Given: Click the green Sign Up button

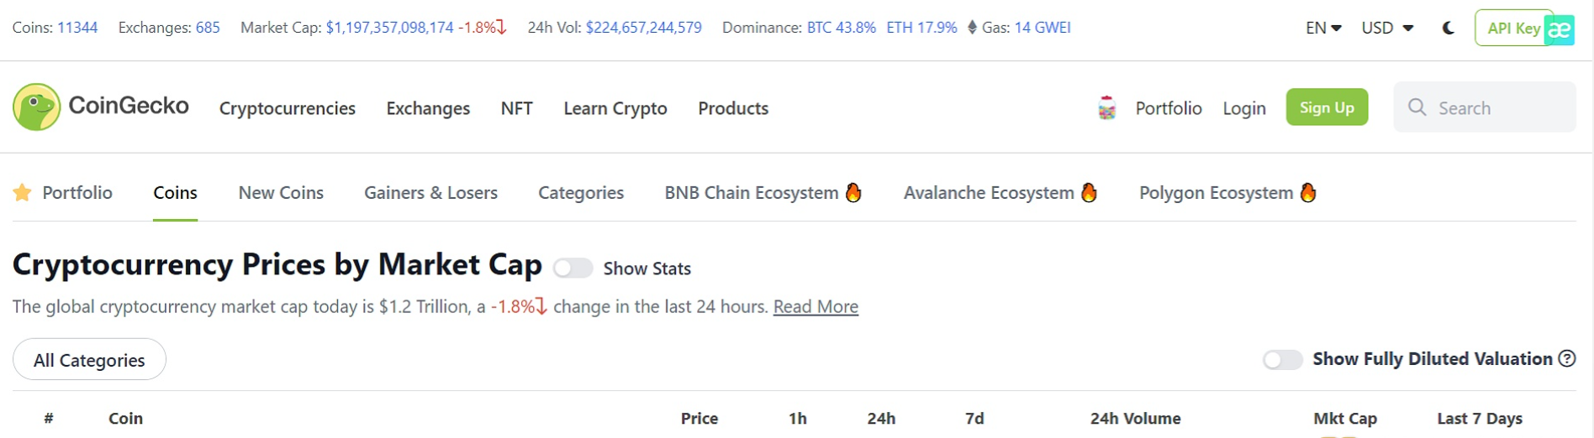Looking at the screenshot, I should click(1327, 107).
